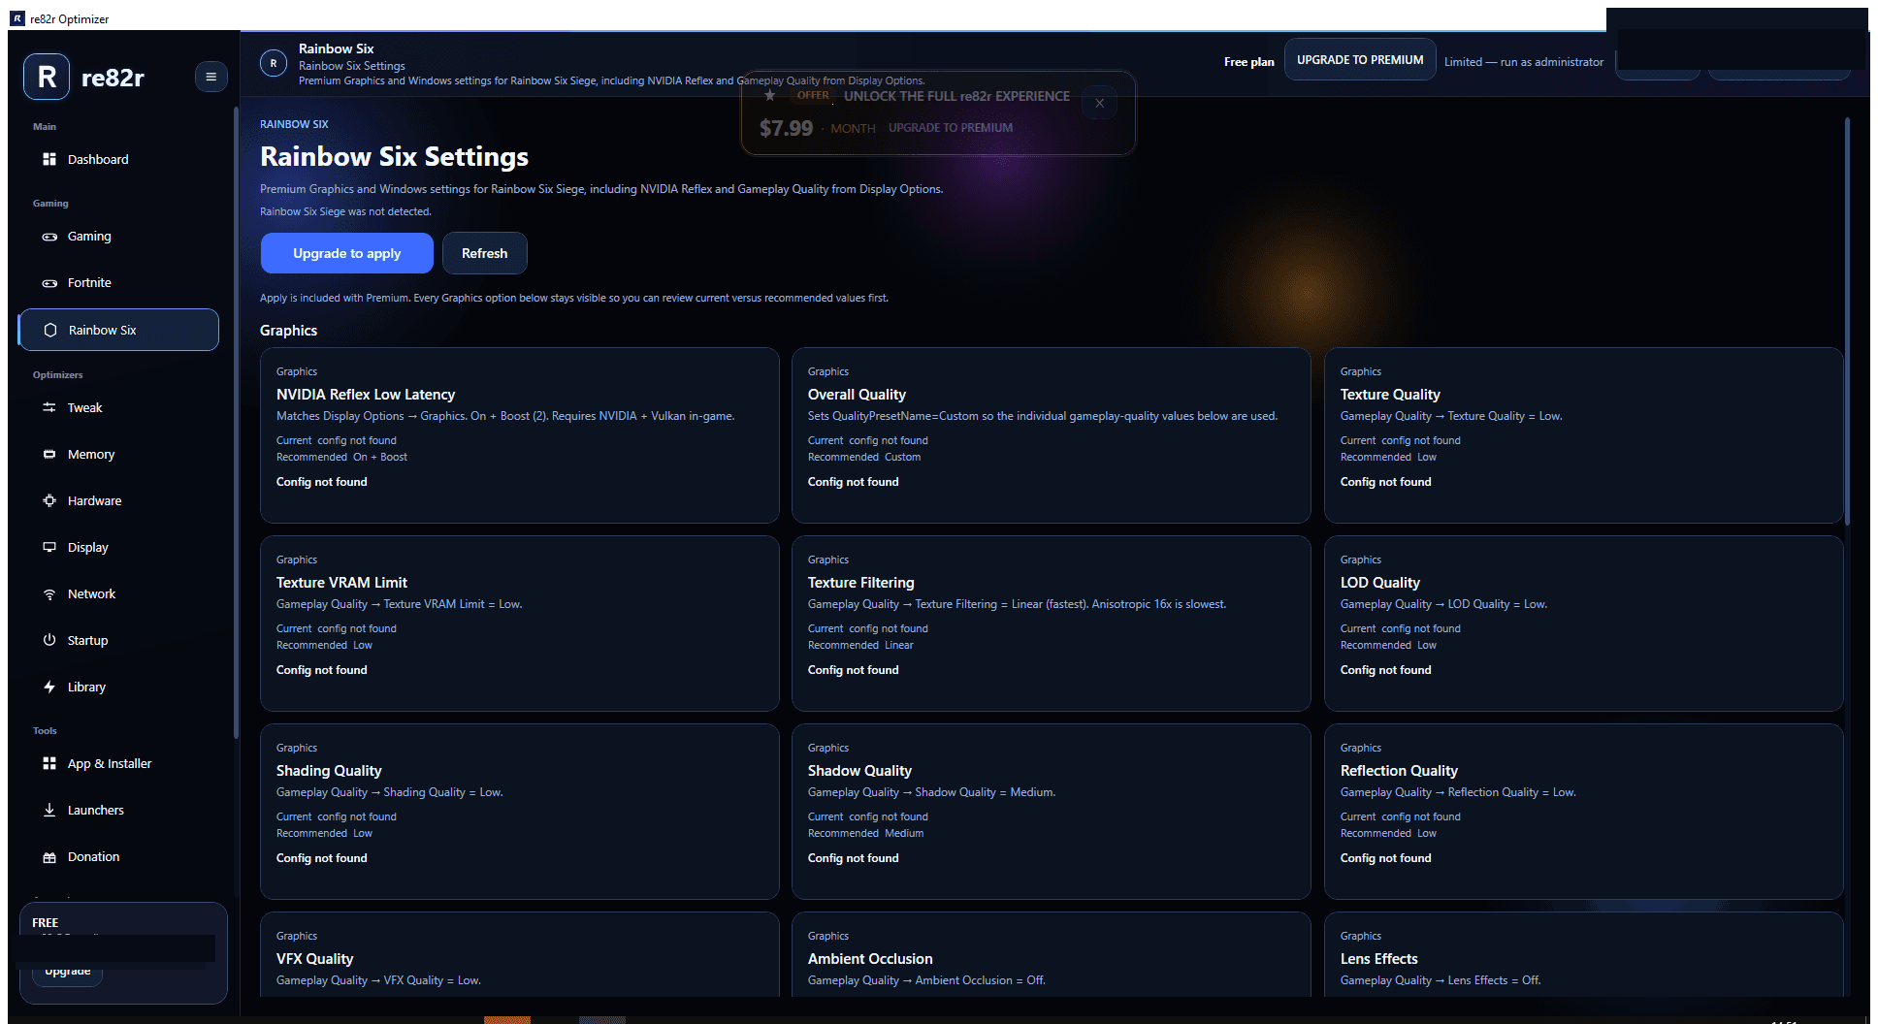Click UPGRADE TO PREMIUM in top bar
The height and width of the screenshot is (1024, 1878).
(x=1360, y=60)
